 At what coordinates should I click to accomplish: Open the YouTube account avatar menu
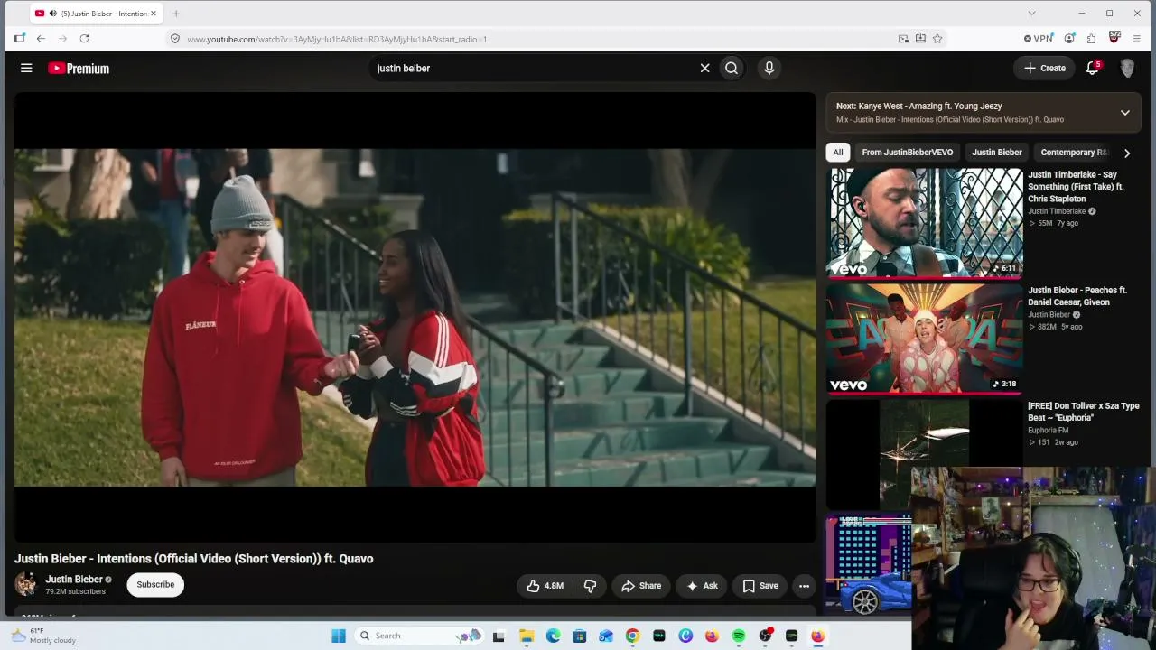tap(1127, 68)
